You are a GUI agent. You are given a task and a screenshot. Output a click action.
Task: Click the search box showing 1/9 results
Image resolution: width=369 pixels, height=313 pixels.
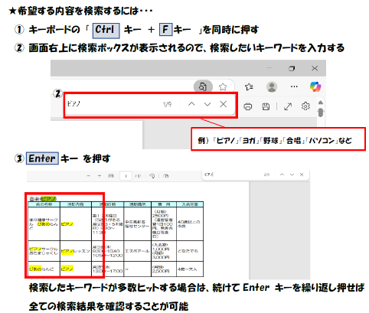(113, 104)
